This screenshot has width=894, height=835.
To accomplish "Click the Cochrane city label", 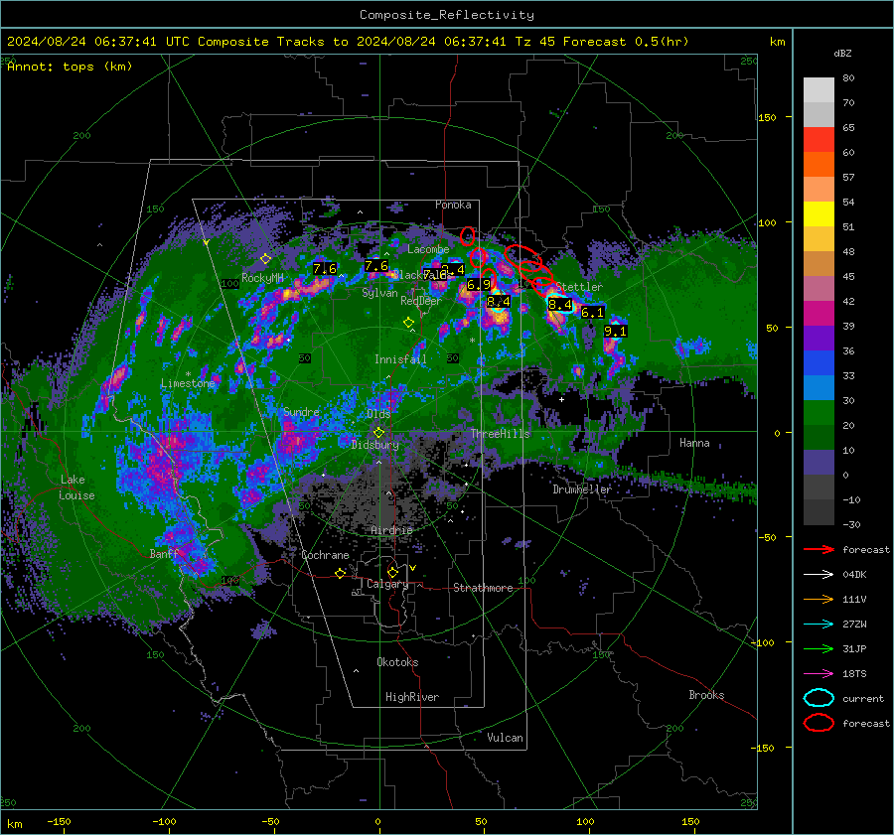I will click(325, 555).
